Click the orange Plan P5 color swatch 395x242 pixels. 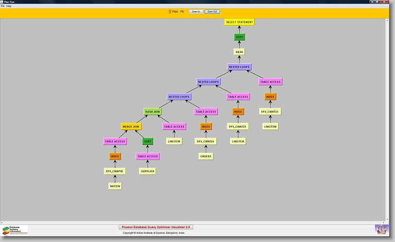pyautogui.click(x=170, y=11)
